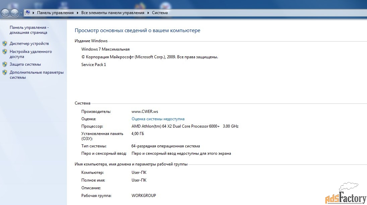Open the Оценка системы недоступна link
Screen dimensions: 367x205
[158, 119]
